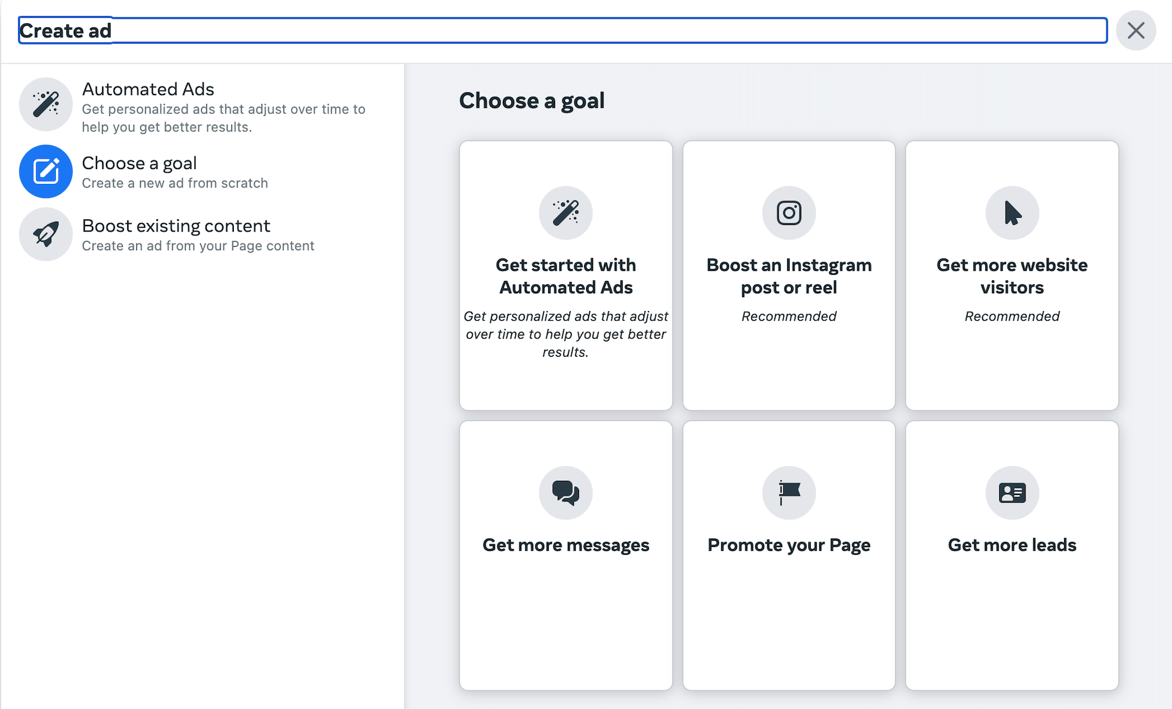This screenshot has width=1172, height=709.
Task: Click the Create ad title field
Action: tap(562, 30)
